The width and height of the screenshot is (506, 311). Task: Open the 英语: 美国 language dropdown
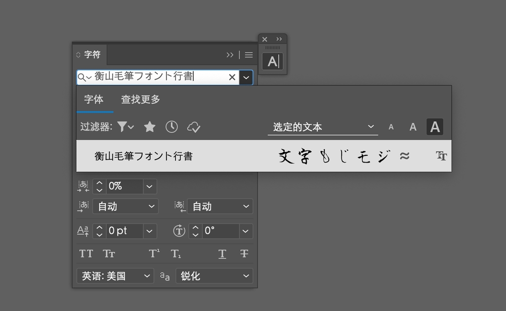coord(116,276)
